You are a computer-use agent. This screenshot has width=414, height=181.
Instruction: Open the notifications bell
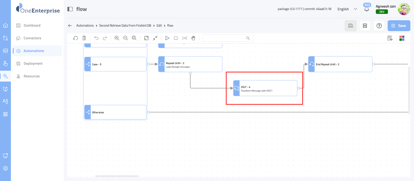point(367,9)
